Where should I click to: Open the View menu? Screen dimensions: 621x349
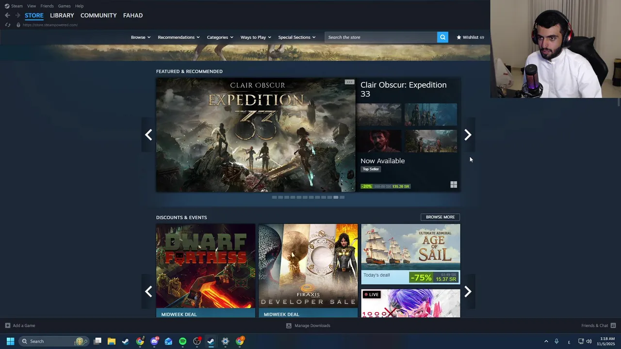(32, 6)
